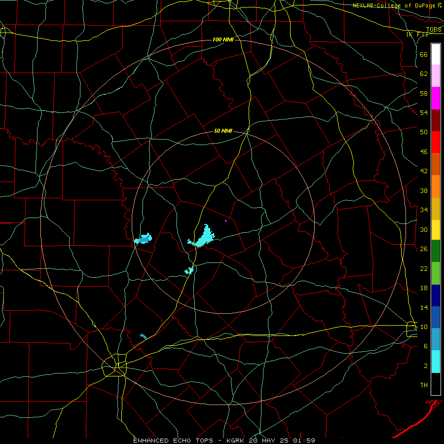The width and height of the screenshot is (444, 444).
Task: Click the legend value "50"
Action: pos(424,132)
